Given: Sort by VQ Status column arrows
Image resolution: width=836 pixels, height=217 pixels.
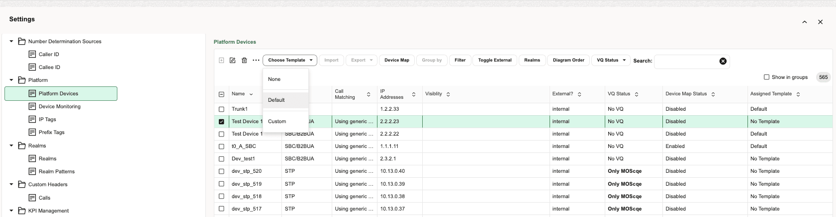Looking at the screenshot, I should tap(637, 94).
